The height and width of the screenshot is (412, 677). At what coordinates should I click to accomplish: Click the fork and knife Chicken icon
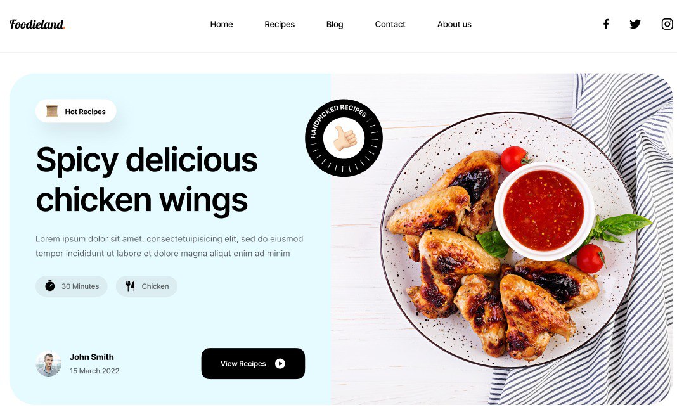click(x=131, y=286)
